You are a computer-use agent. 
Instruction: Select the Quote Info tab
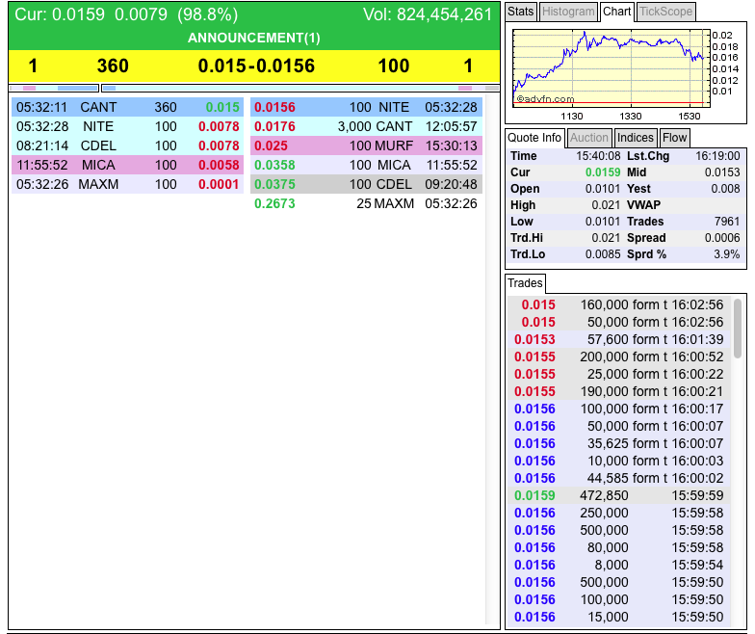(x=534, y=138)
